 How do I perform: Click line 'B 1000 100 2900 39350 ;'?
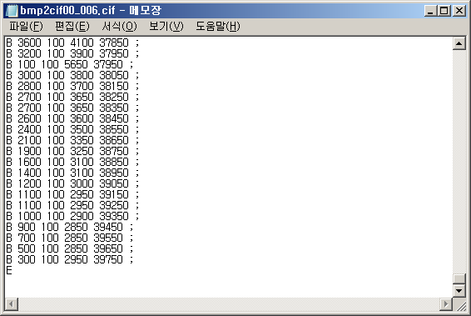pos(72,216)
